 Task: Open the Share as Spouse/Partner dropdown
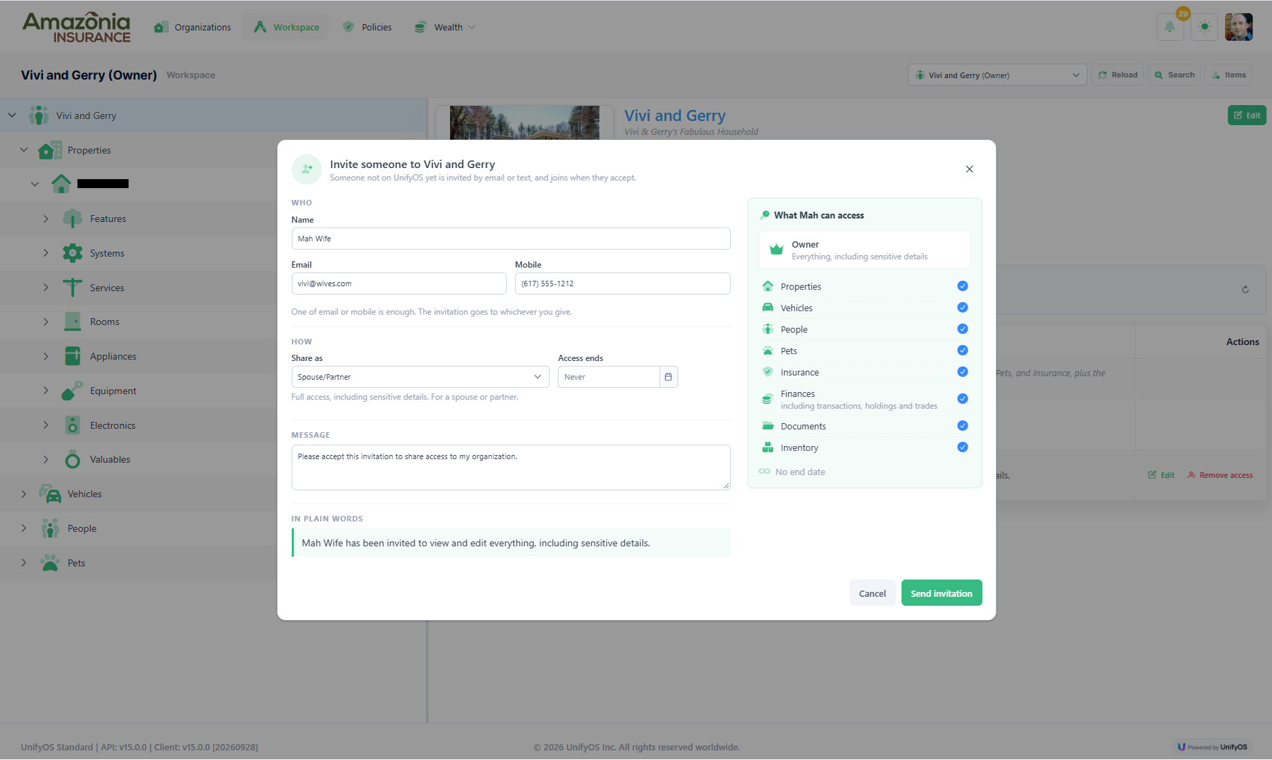click(420, 377)
